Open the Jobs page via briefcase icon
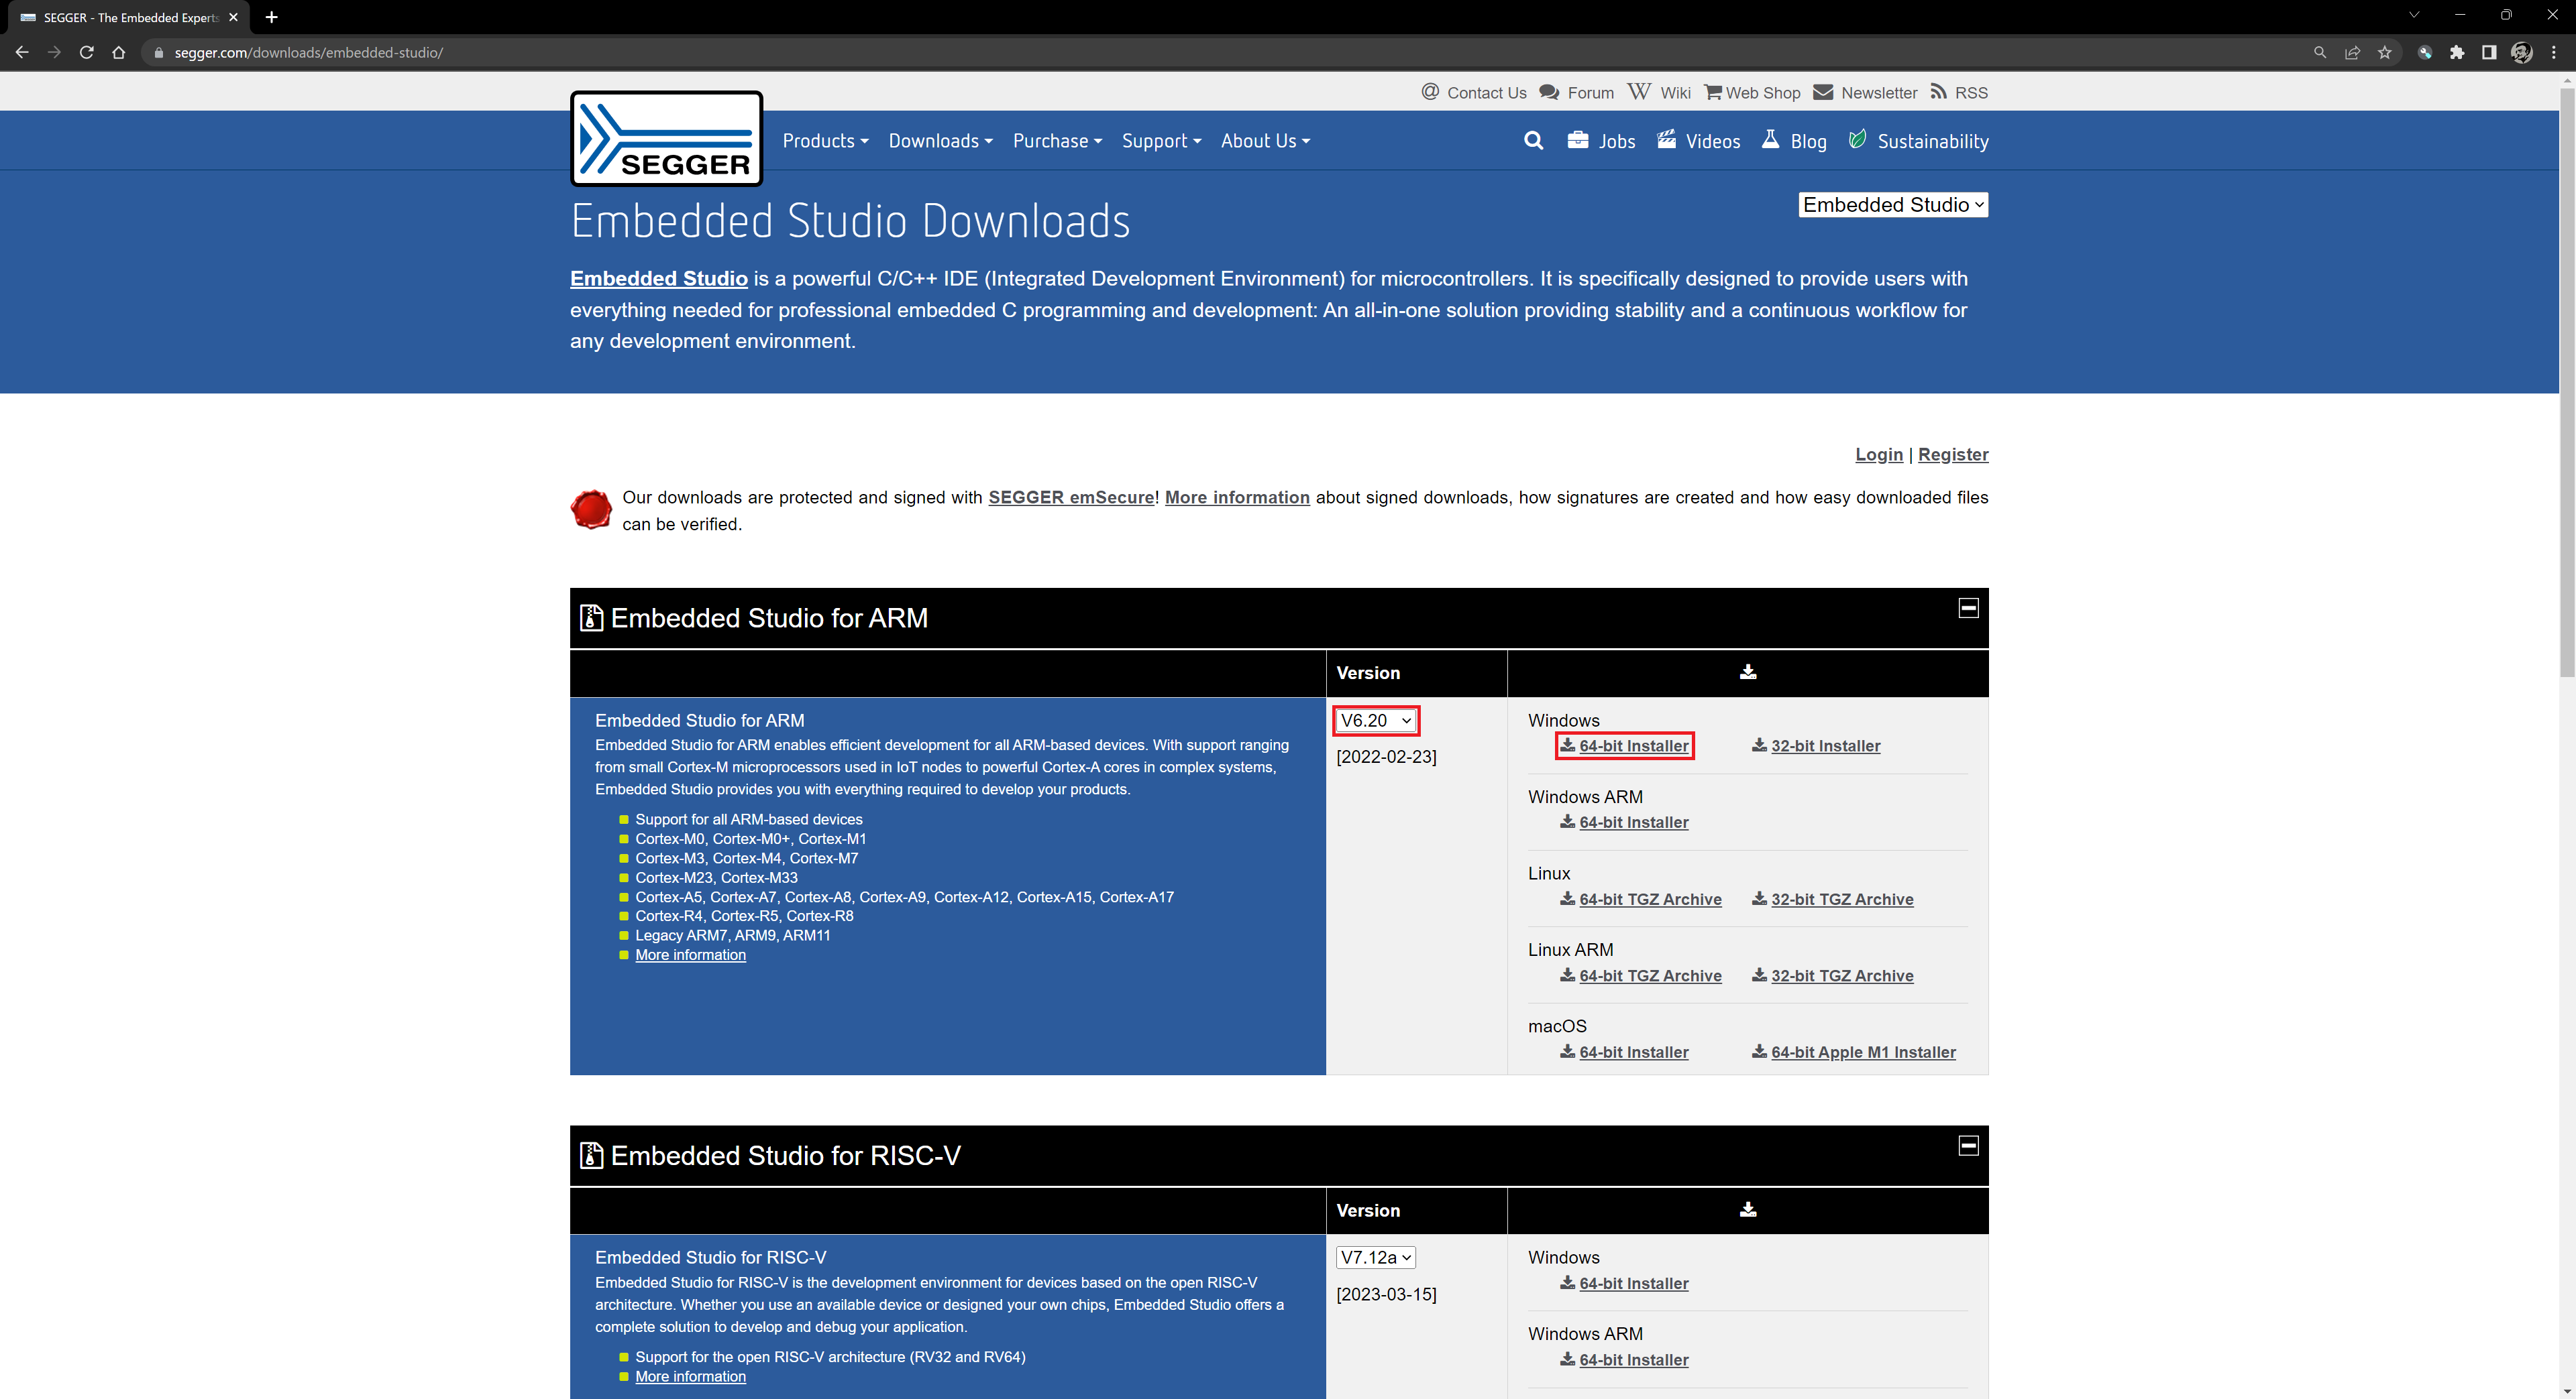This screenshot has height=1399, width=2576. pos(1578,140)
